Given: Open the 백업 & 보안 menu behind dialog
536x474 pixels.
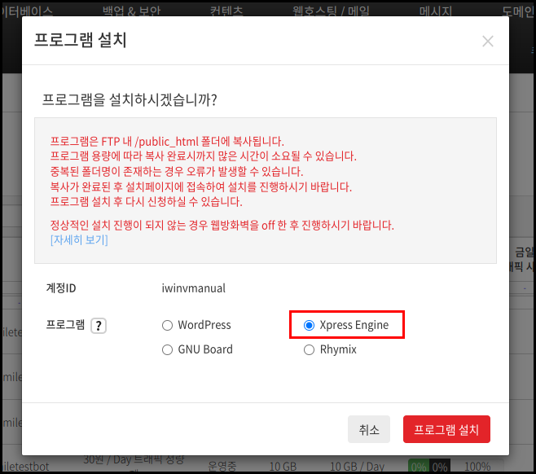Looking at the screenshot, I should point(132,11).
